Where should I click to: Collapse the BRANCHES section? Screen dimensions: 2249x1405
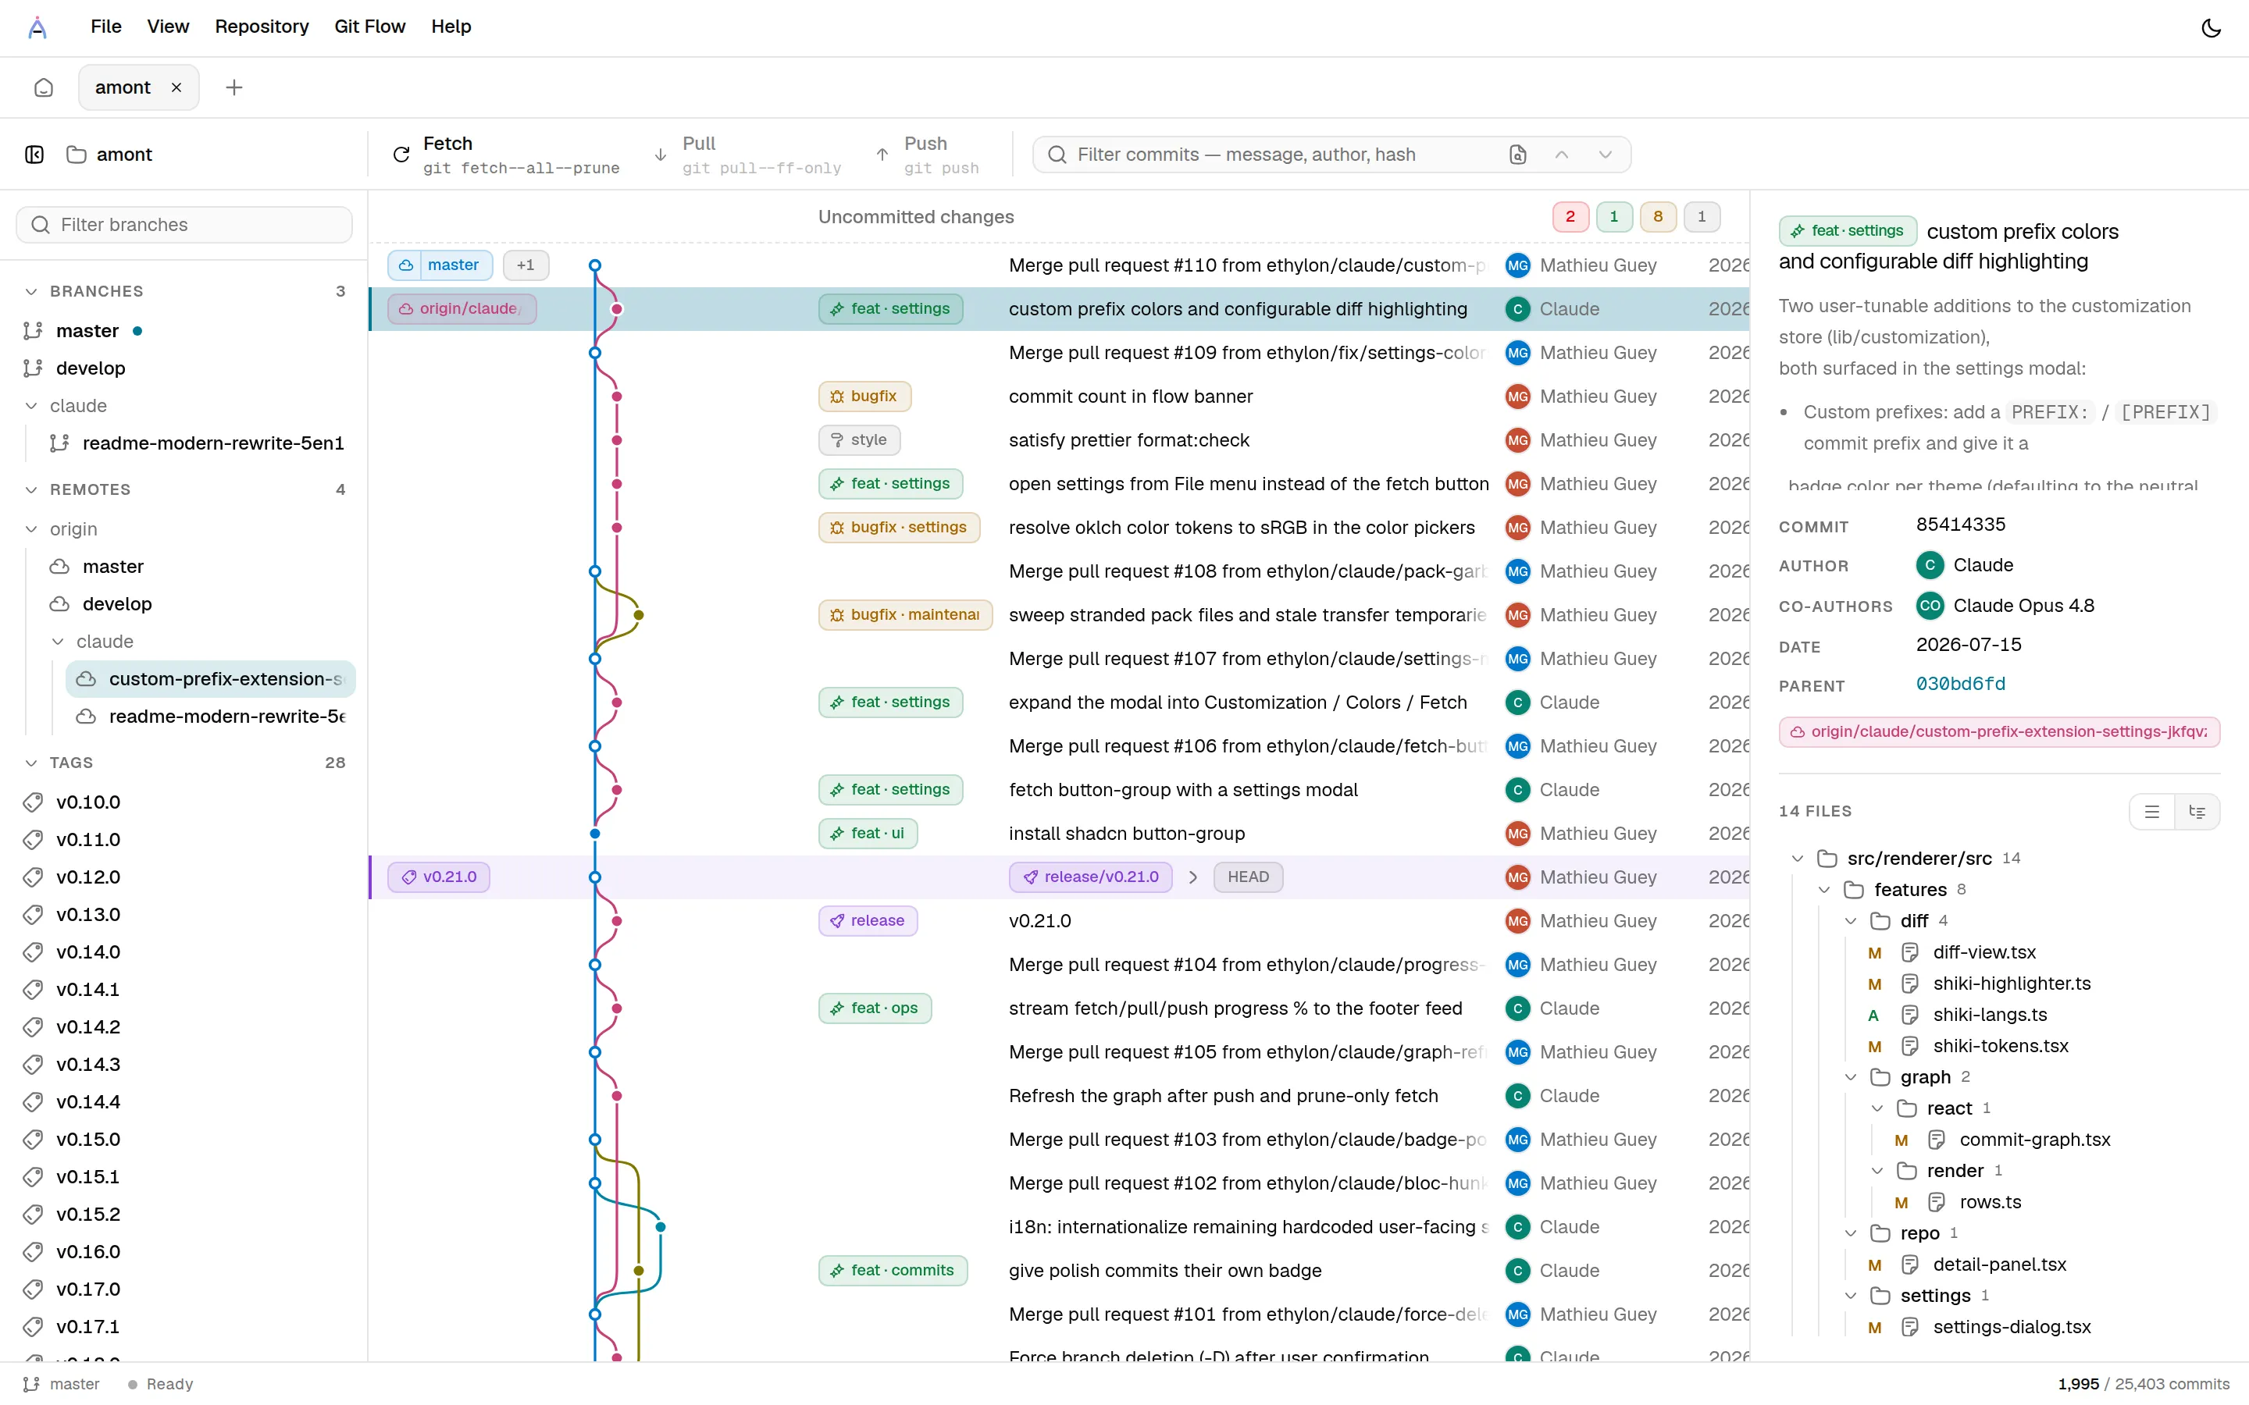[x=30, y=291]
